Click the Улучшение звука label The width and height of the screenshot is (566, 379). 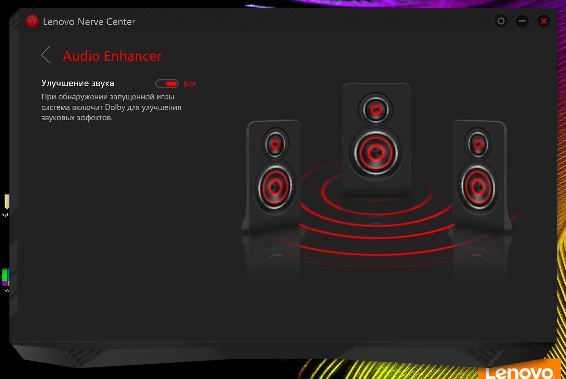click(78, 83)
